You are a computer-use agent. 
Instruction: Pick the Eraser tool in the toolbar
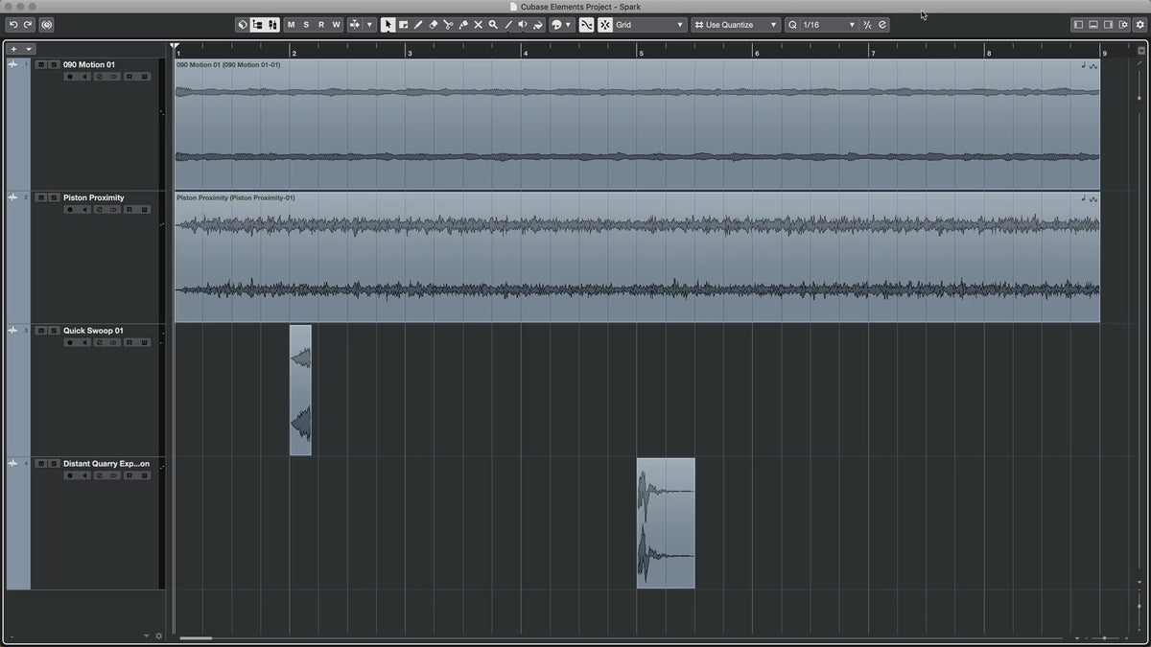coord(433,25)
